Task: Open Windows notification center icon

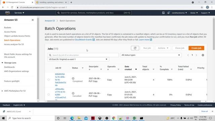Action: tap(211, 118)
